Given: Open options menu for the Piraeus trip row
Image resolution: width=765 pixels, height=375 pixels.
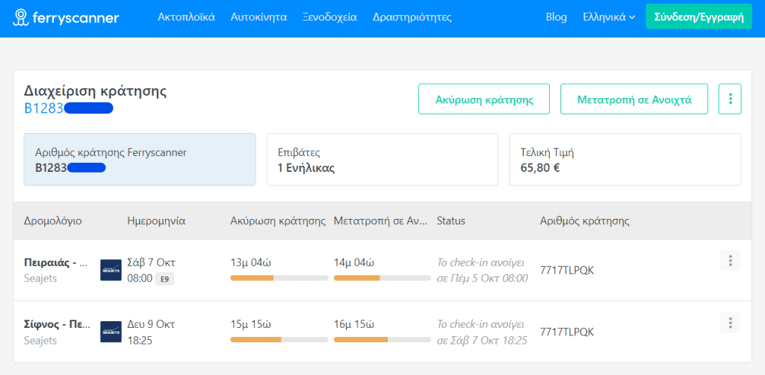Looking at the screenshot, I should pos(730,261).
